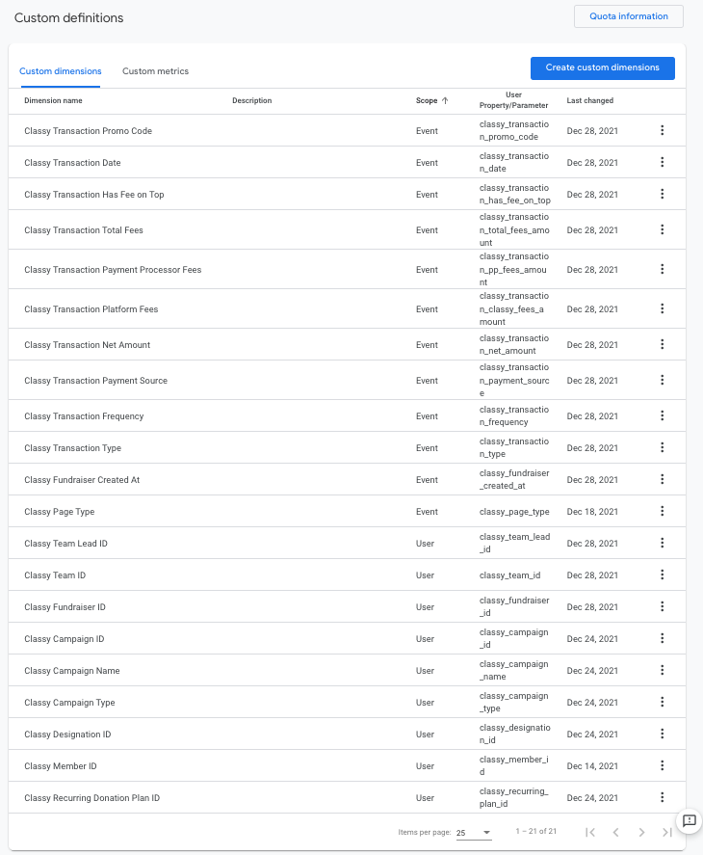Click the User Property/Parameter column header
The image size is (703, 855).
coord(514,100)
